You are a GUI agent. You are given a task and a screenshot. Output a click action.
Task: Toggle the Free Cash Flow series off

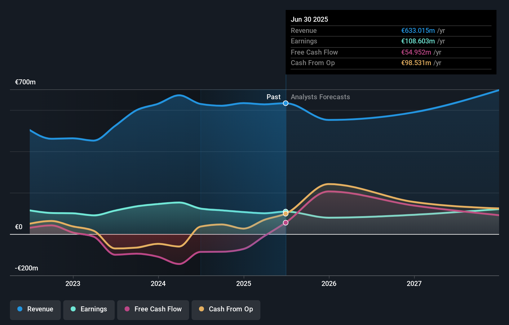pyautogui.click(x=153, y=309)
